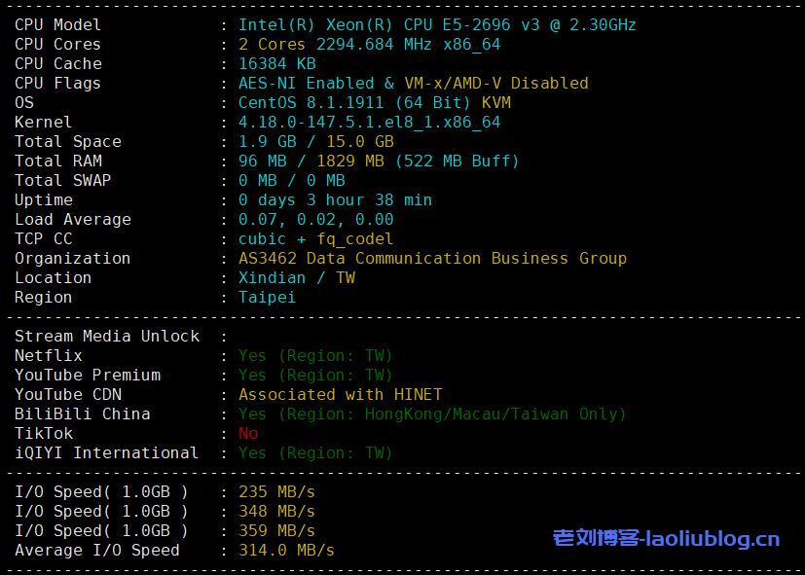The width and height of the screenshot is (805, 575).
Task: Click the Average I/O Speed 314.0 MB/s value
Action: [287, 551]
